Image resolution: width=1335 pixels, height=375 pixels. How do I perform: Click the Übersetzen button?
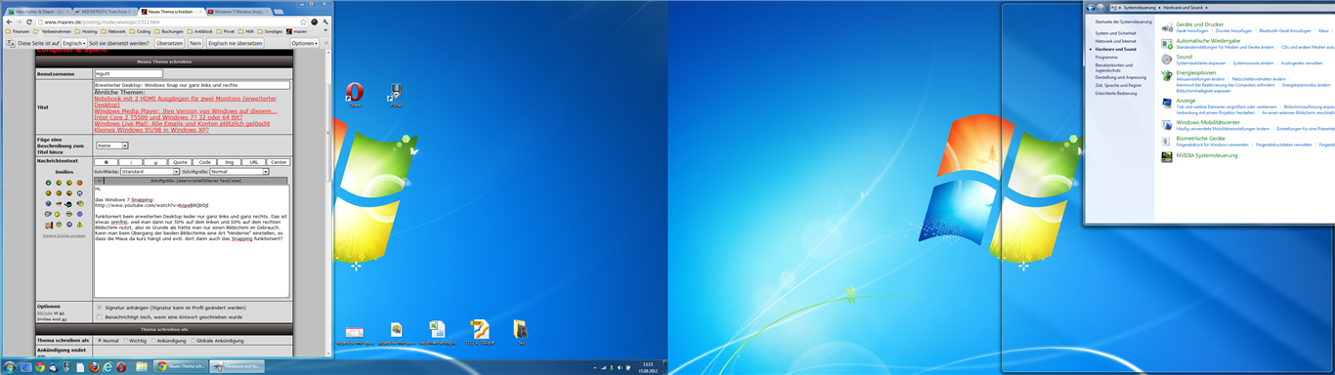click(169, 43)
